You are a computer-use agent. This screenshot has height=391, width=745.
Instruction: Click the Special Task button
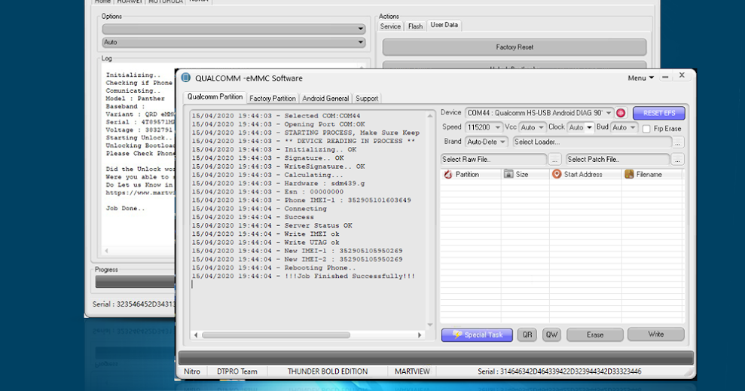coord(477,335)
